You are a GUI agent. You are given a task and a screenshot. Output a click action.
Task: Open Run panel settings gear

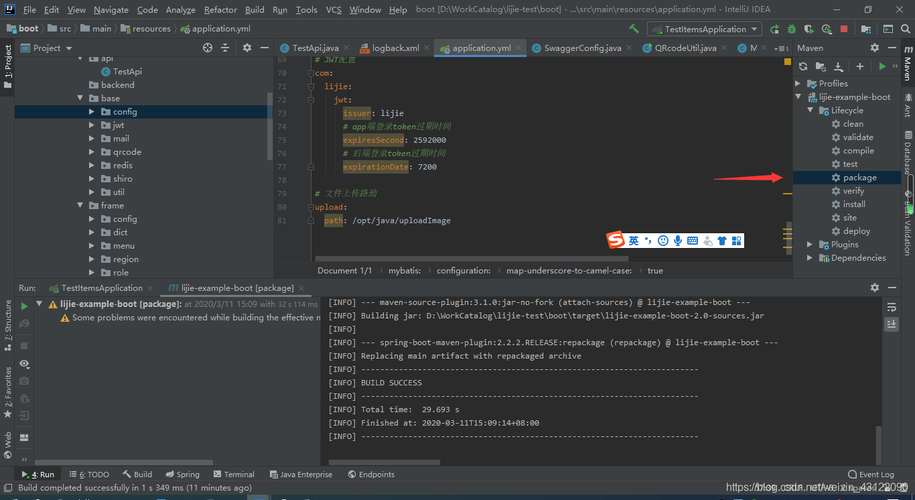click(x=874, y=287)
